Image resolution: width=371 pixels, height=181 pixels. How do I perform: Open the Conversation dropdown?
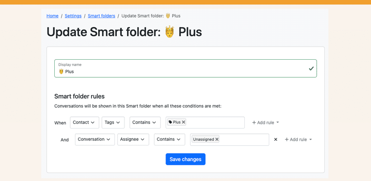95,139
